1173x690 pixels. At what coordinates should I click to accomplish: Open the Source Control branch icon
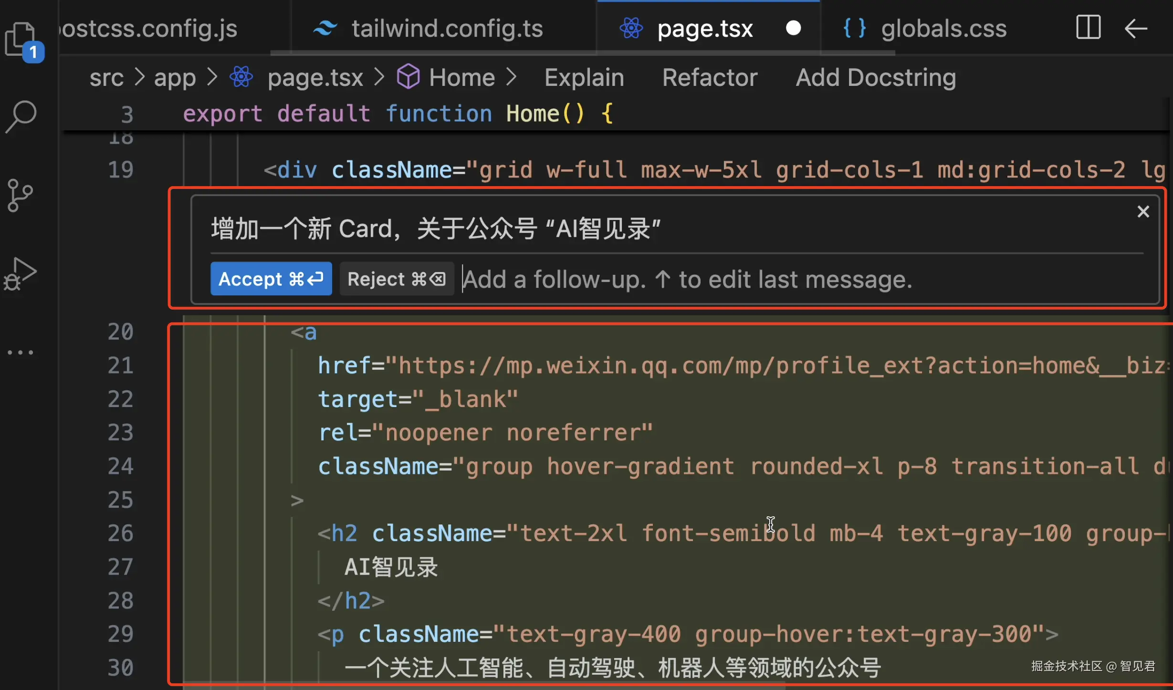[20, 196]
